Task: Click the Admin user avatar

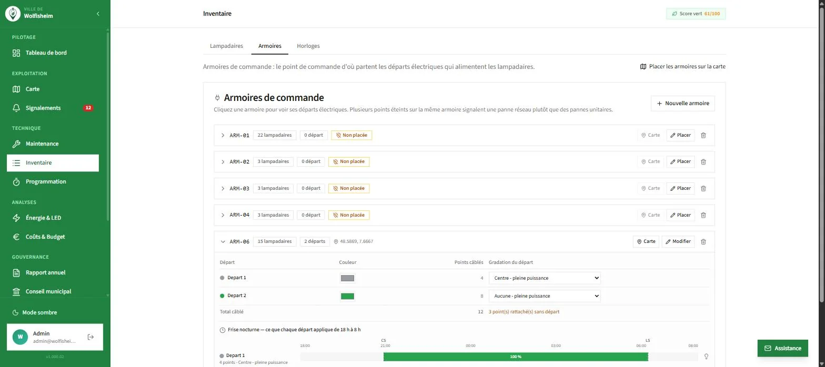Action: (x=20, y=337)
